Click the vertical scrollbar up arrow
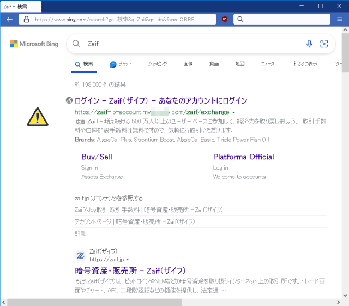This screenshot has width=349, height=306. pyautogui.click(x=345, y=29)
